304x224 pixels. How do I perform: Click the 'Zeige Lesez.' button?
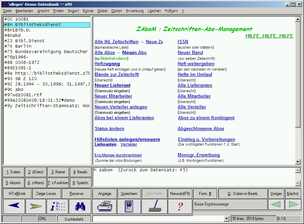tap(46, 194)
